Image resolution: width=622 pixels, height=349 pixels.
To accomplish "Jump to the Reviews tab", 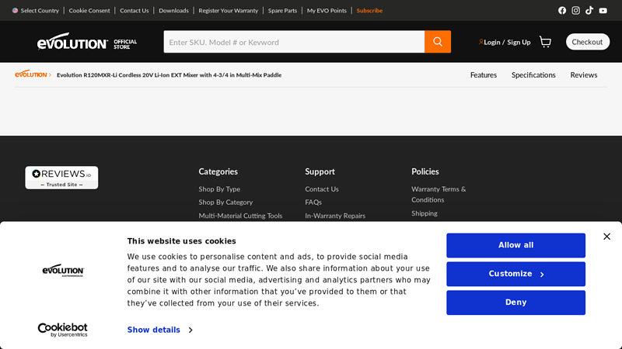I will tap(583, 75).
